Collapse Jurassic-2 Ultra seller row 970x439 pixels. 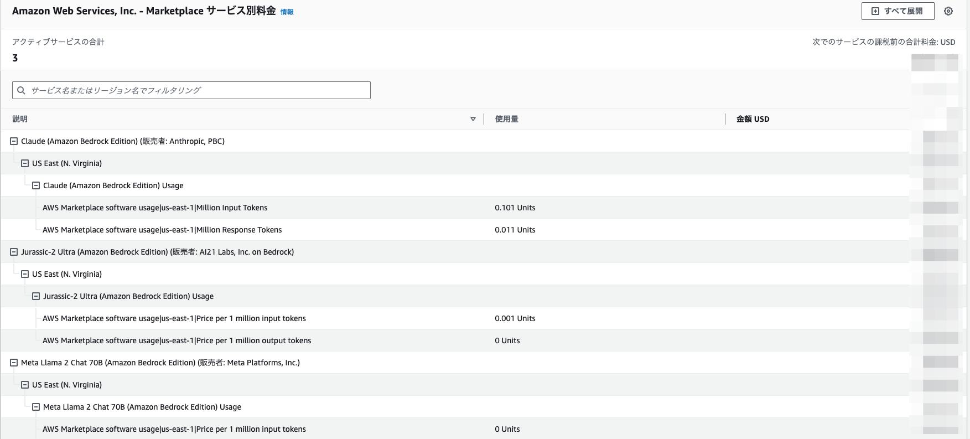14,252
